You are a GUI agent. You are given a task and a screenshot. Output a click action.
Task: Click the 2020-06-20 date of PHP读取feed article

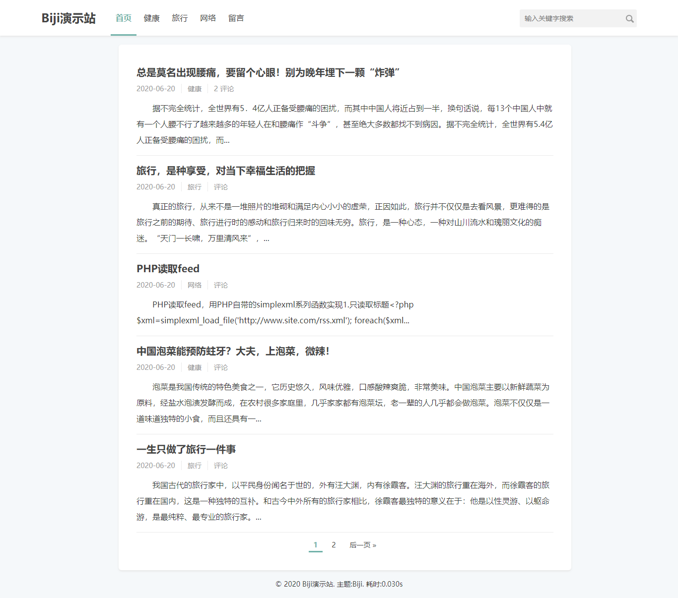click(156, 285)
